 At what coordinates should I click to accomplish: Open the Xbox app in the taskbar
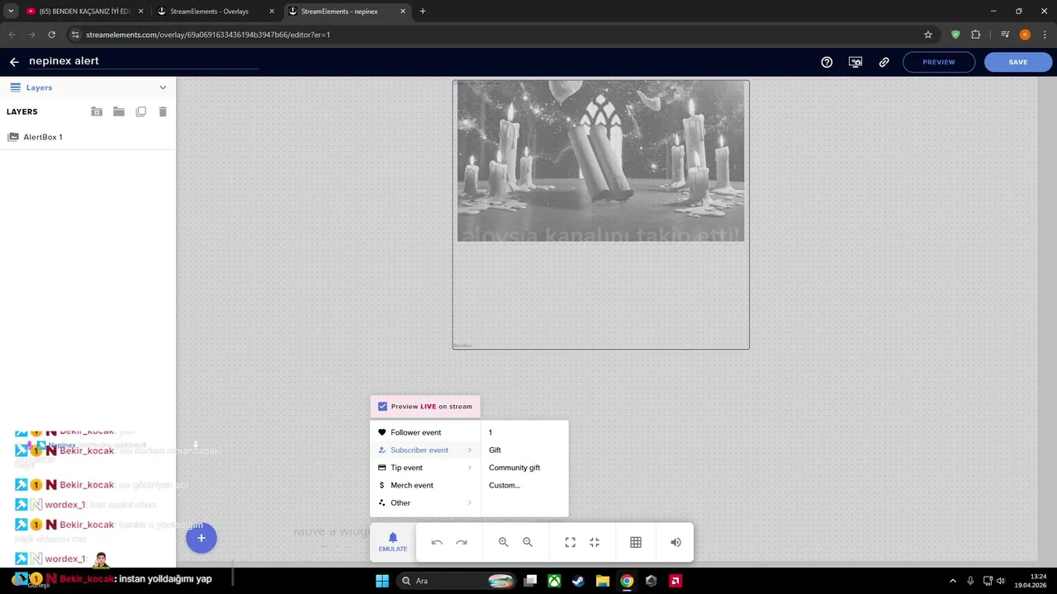click(x=554, y=581)
